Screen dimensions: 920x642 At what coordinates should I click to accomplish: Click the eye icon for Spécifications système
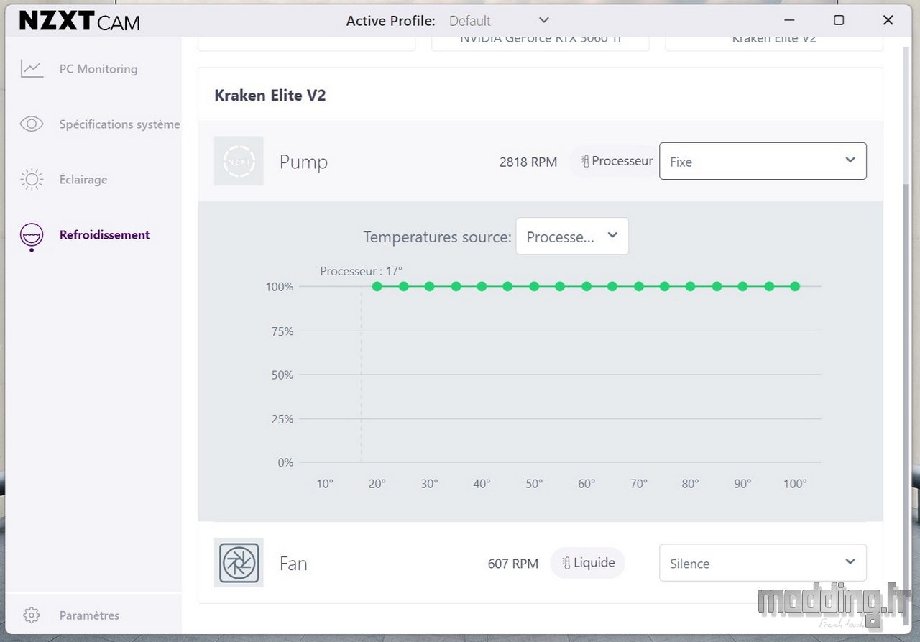click(32, 124)
